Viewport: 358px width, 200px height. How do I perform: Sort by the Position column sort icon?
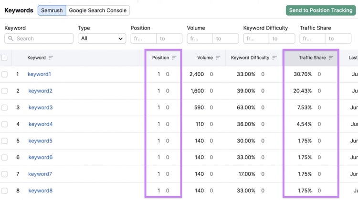pos(174,58)
